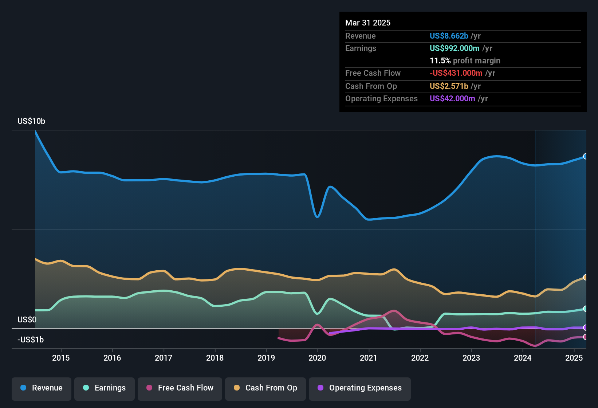Click the 2017 x-axis label
598x408 pixels.
click(x=164, y=358)
